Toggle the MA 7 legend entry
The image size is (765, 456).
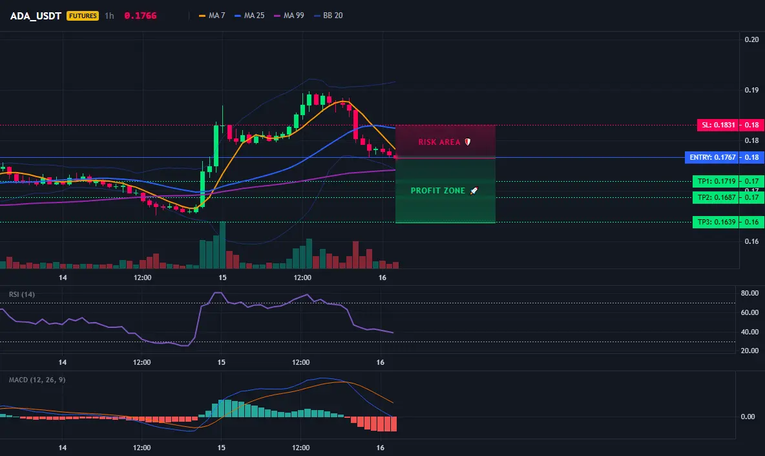click(212, 16)
